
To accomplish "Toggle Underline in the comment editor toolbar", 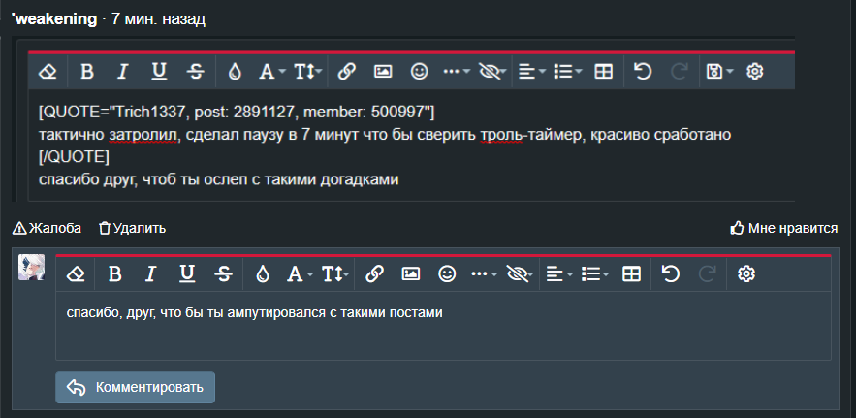I will click(x=187, y=273).
